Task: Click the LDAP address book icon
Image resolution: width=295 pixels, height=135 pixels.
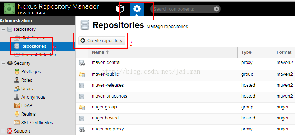Action: point(17,106)
